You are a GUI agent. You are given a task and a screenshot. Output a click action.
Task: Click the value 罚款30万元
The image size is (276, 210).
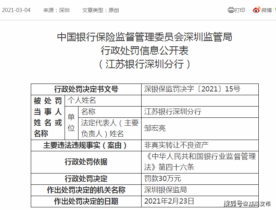coord(163,179)
